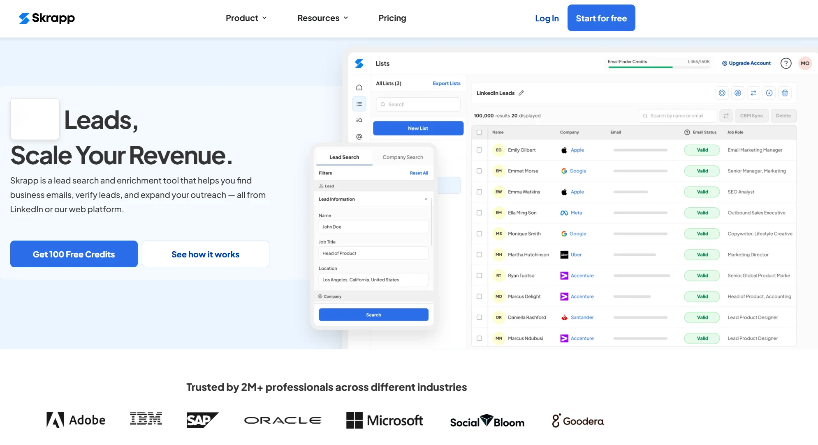Expand the Product menu dropdown
818x445 pixels.
(246, 18)
